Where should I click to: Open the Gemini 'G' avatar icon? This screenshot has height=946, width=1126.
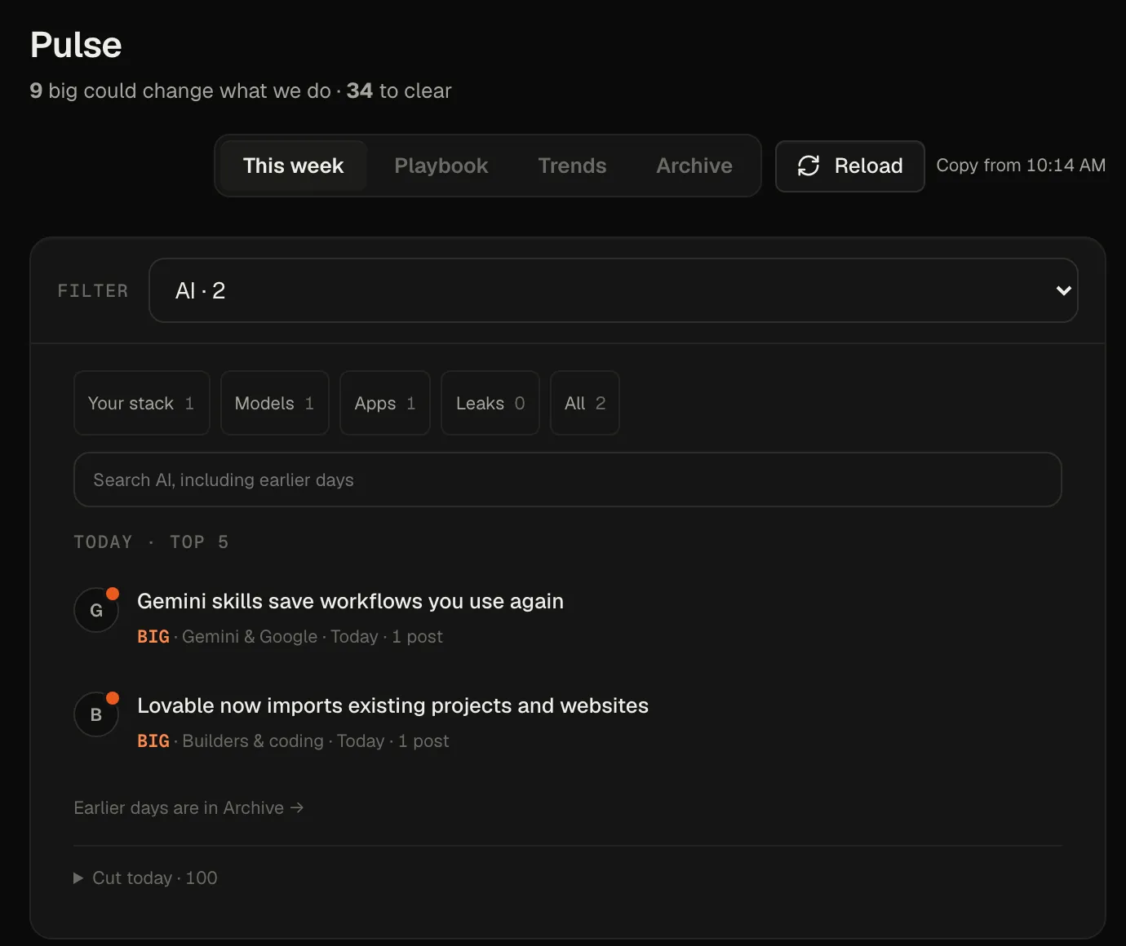[x=96, y=610]
